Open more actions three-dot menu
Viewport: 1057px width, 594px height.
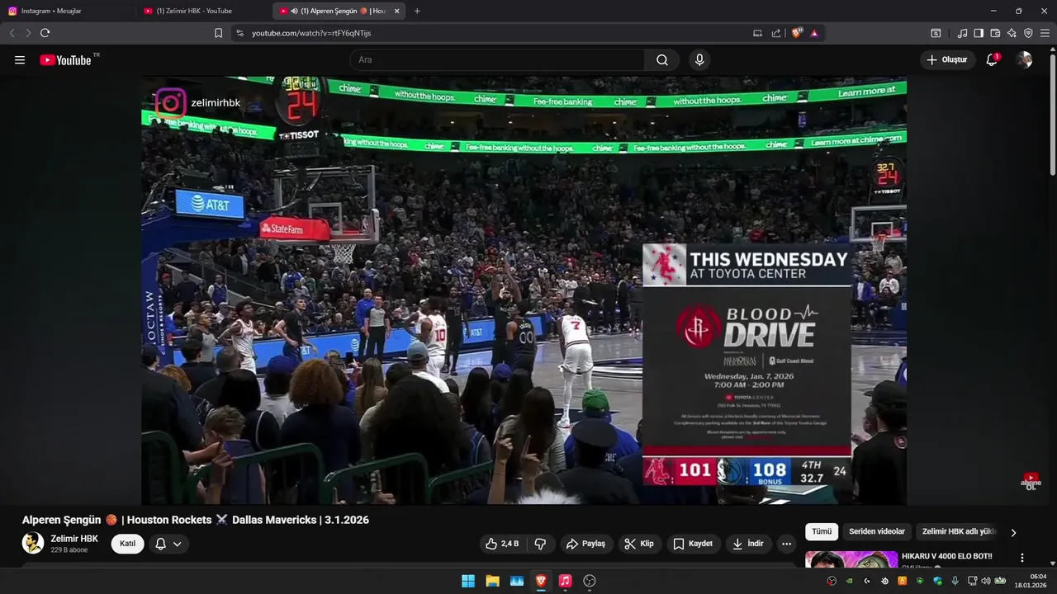coord(786,544)
